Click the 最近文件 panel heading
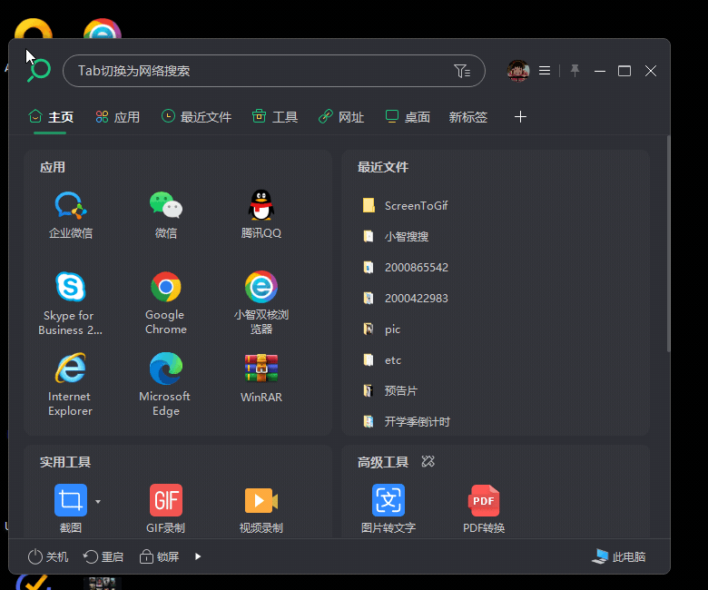Viewport: 708px width, 590px height. 383,167
